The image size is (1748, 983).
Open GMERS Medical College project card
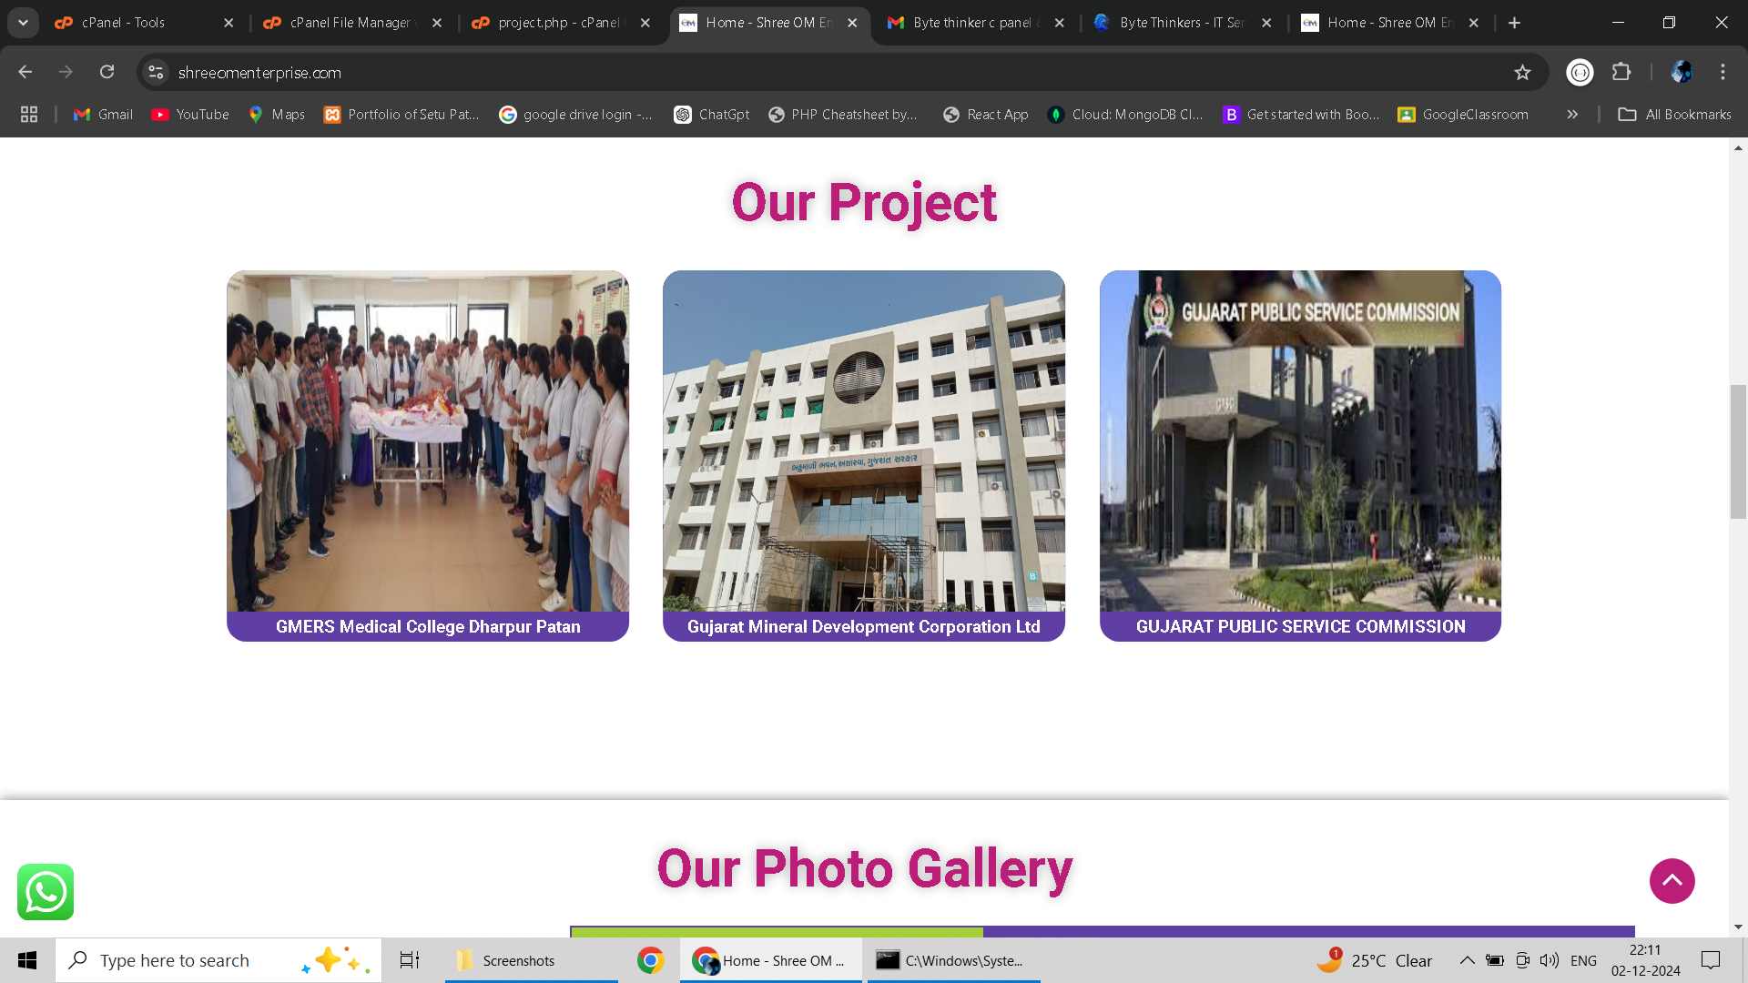(428, 455)
